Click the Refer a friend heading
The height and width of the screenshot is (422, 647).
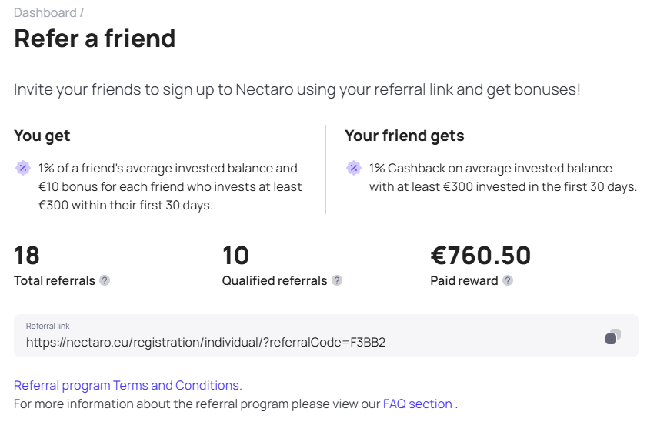pos(95,39)
